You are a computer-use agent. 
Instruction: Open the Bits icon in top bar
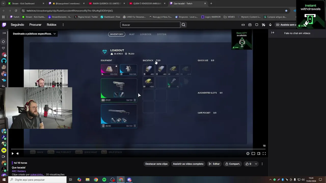[270, 25]
